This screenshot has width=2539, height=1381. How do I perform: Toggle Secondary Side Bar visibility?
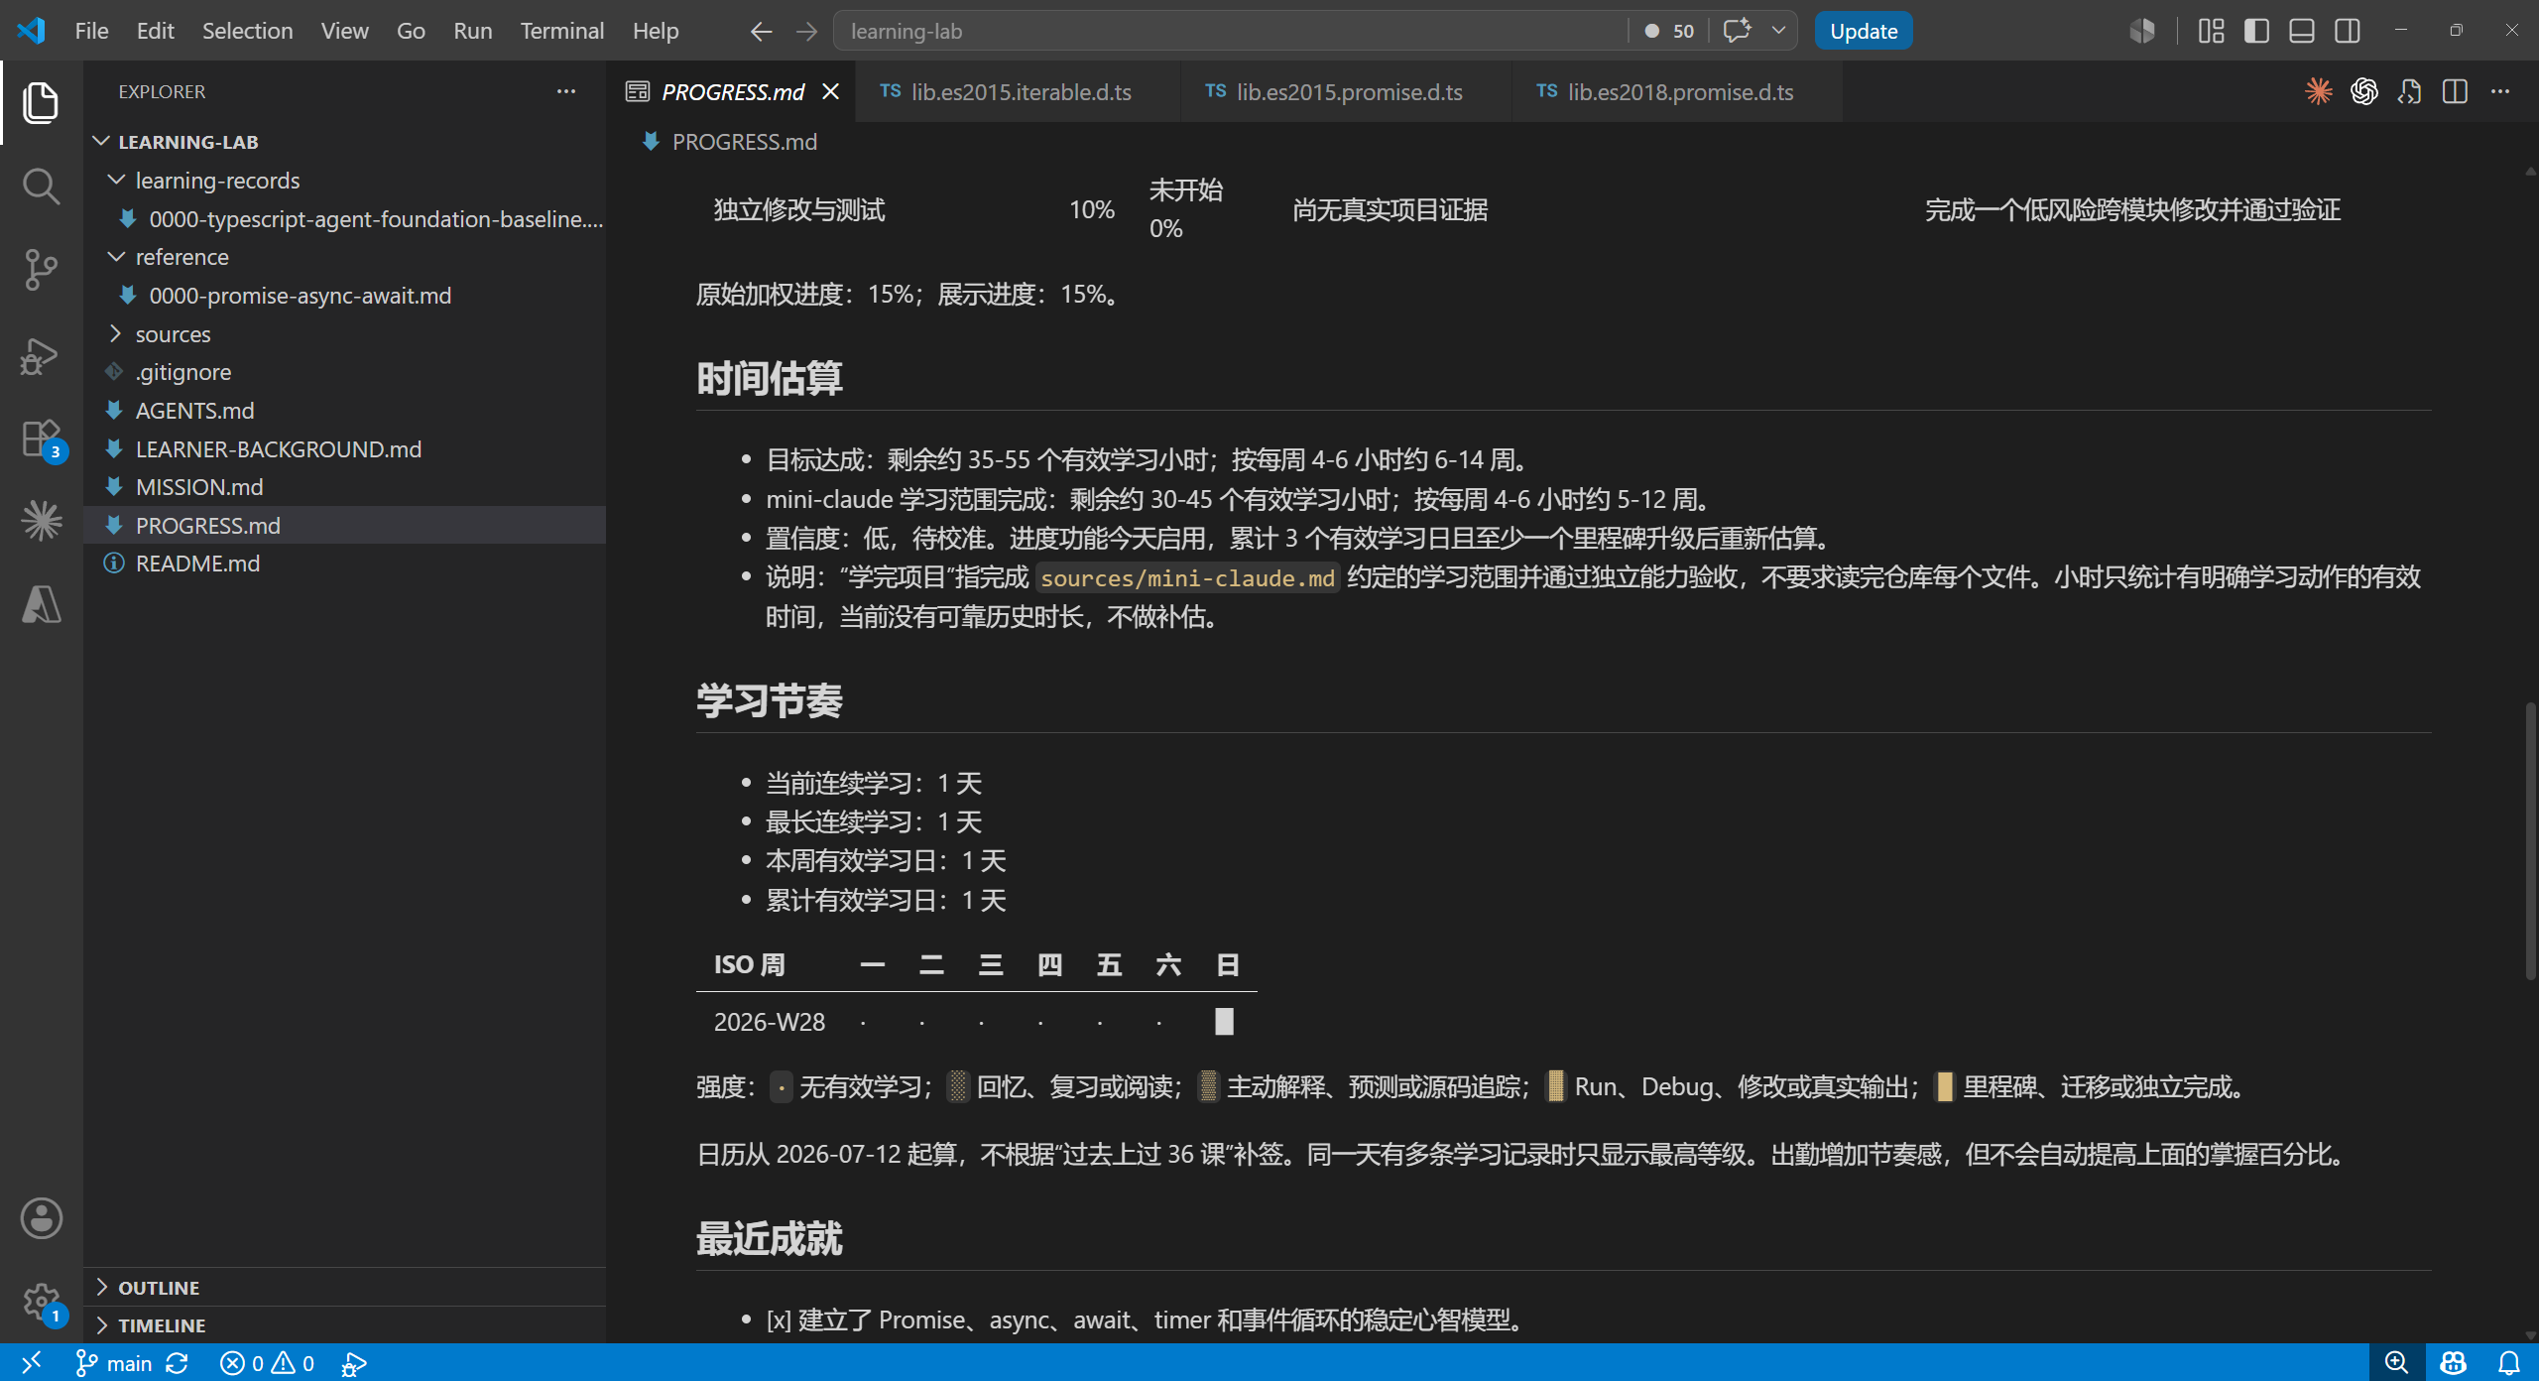tap(2348, 31)
